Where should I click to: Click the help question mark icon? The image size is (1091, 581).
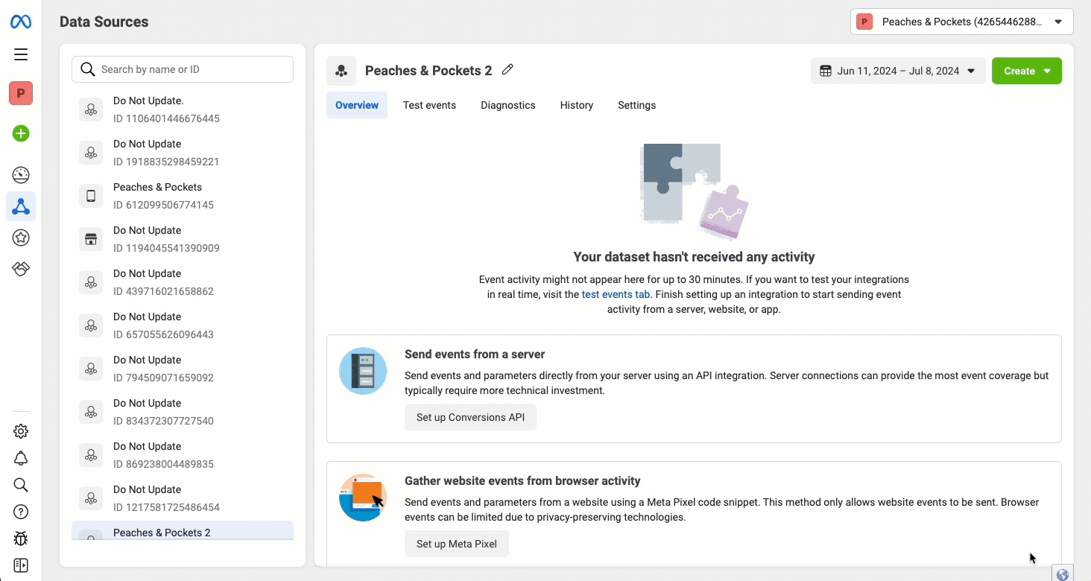(21, 512)
